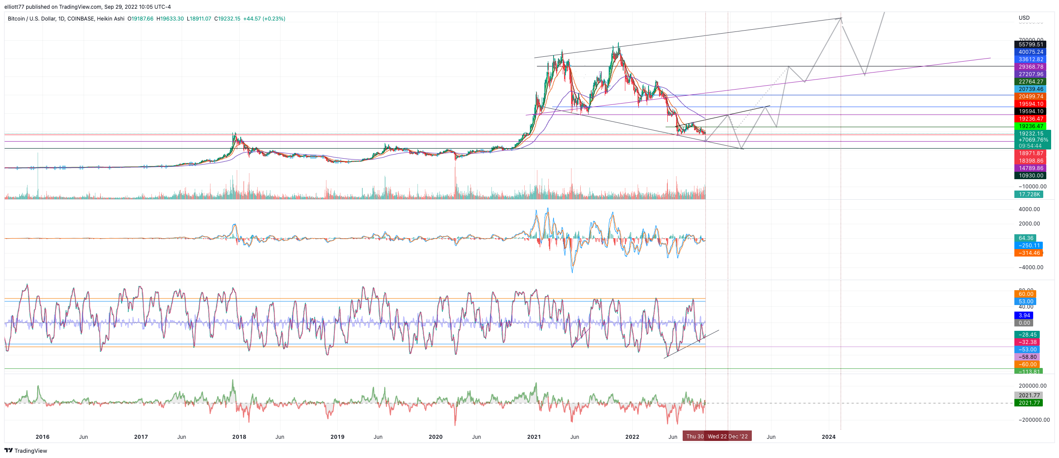Click the -32.38 pink oscillator label
This screenshot has height=458, width=1059.
(x=1027, y=342)
